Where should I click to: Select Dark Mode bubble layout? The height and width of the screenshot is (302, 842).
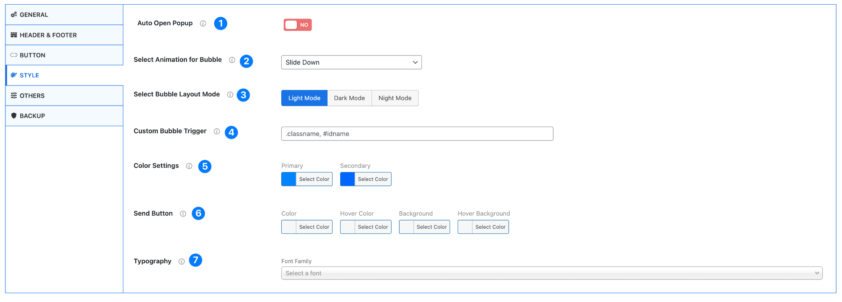[349, 98]
